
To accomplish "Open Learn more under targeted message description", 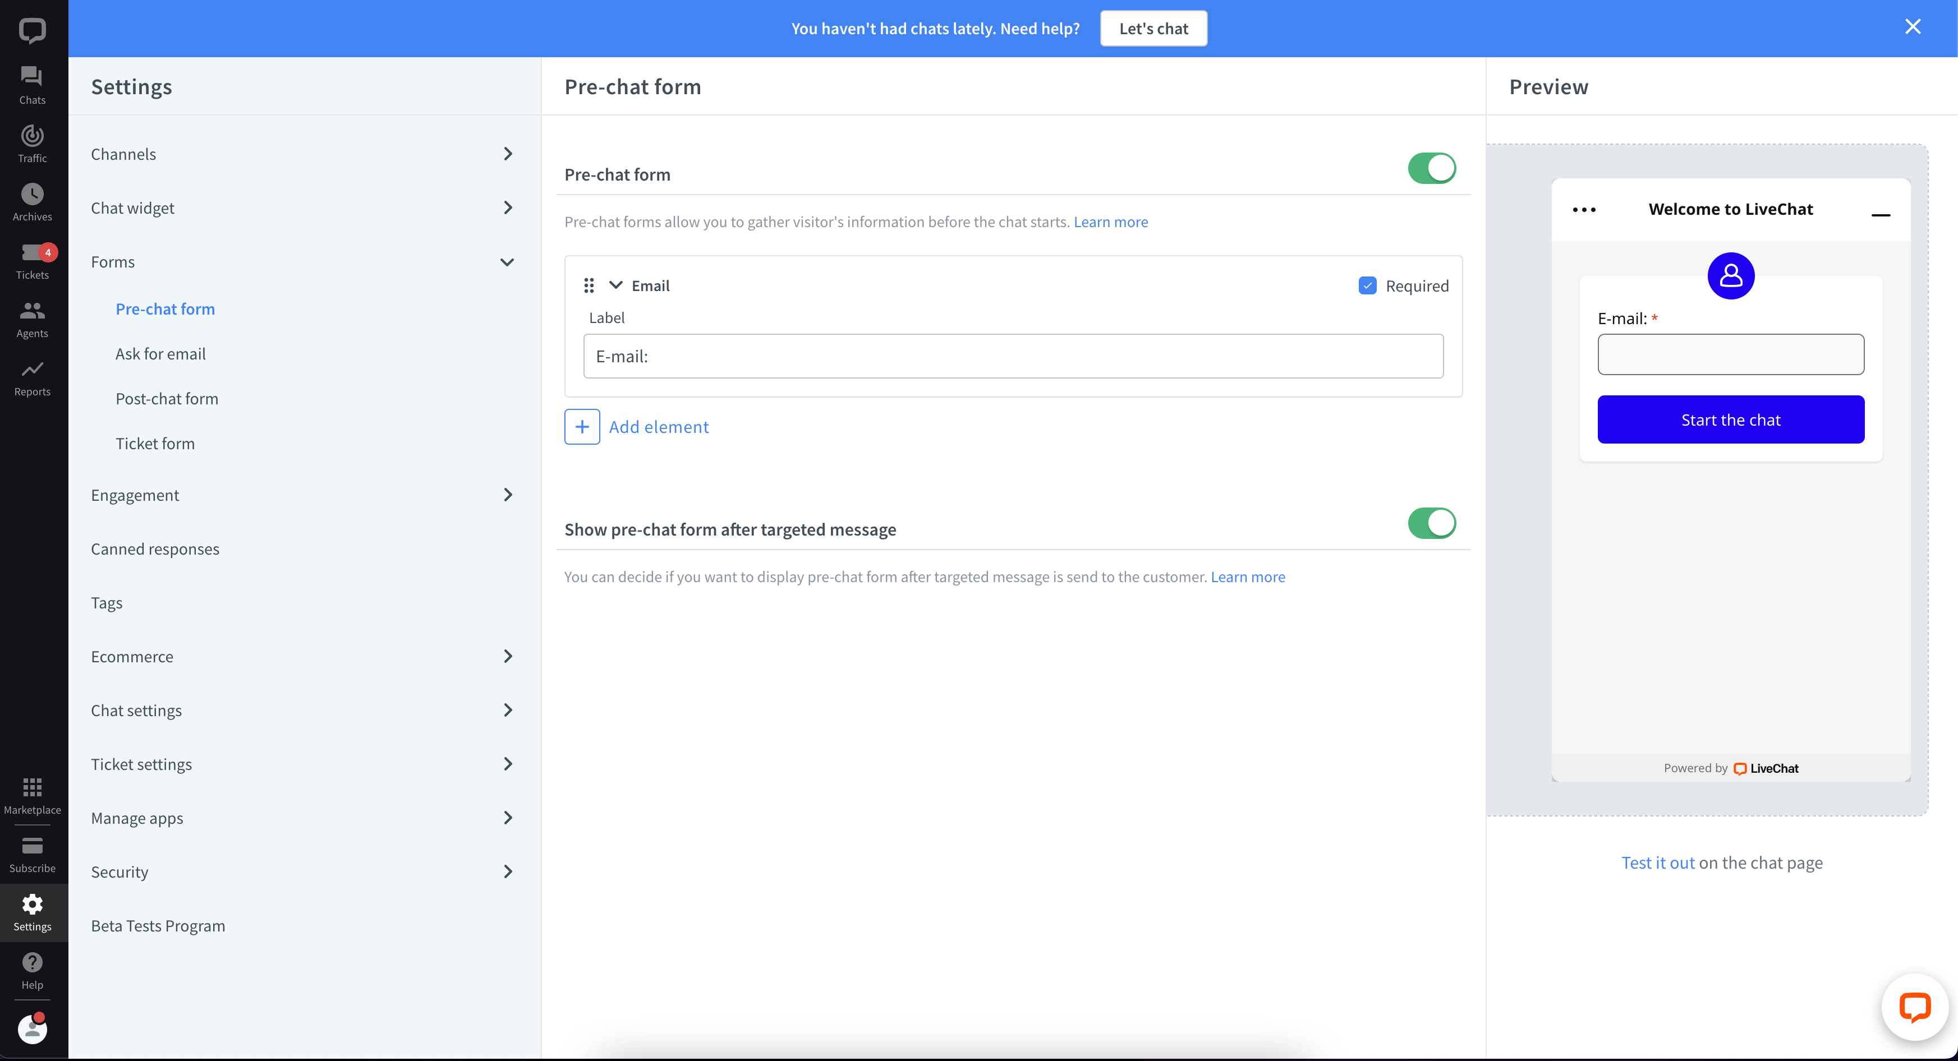I will coord(1247,576).
